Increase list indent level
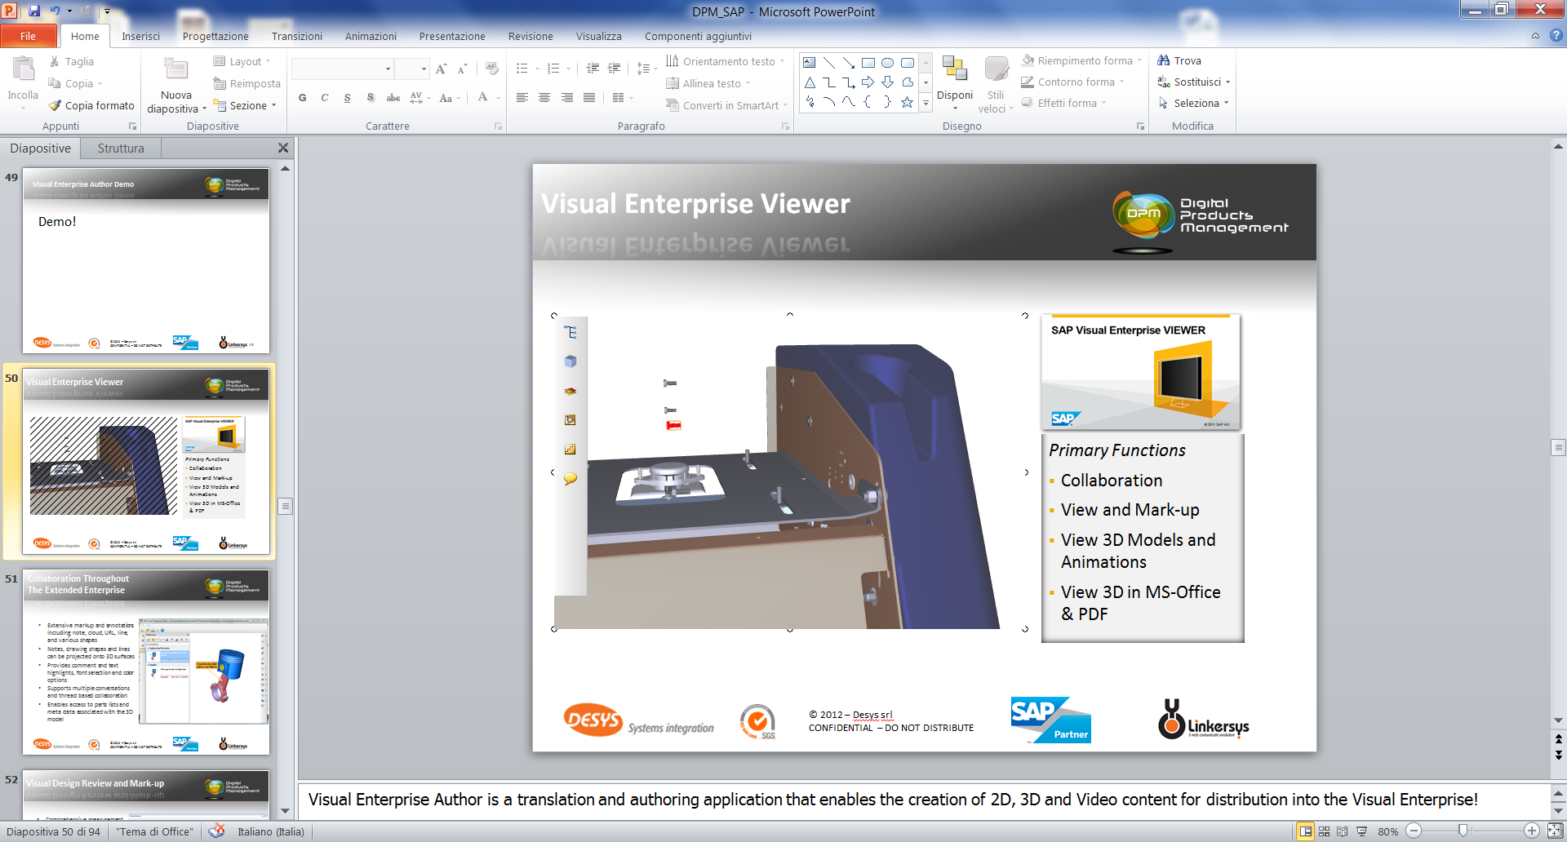The height and width of the screenshot is (842, 1567). (614, 69)
